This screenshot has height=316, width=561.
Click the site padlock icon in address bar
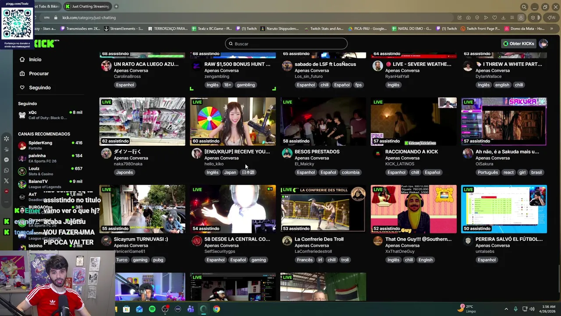[x=56, y=18]
